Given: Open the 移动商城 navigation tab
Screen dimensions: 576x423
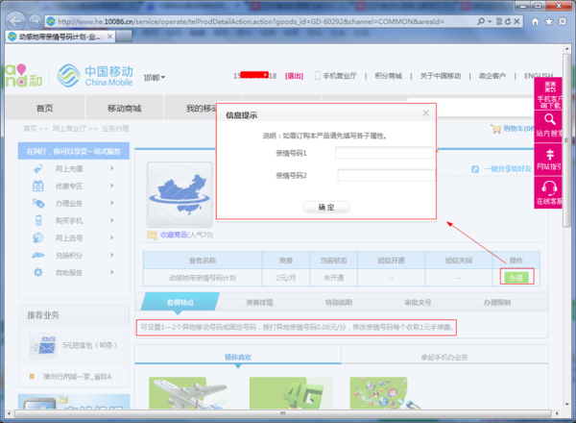Looking at the screenshot, I should coord(124,108).
